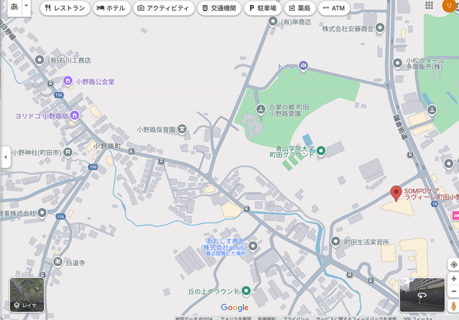Open the レイヤ layers thumbnail
The height and width of the screenshot is (320, 459).
27,295
